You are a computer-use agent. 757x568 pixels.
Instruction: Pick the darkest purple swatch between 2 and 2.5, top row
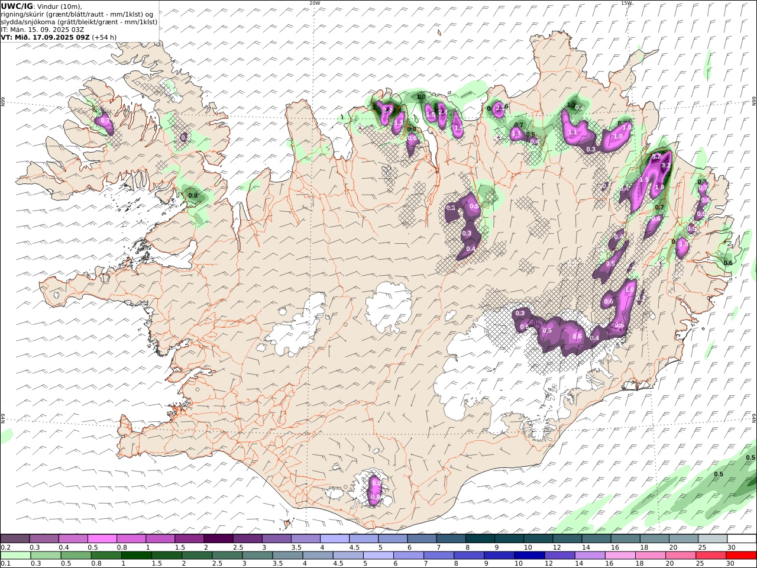click(218, 538)
